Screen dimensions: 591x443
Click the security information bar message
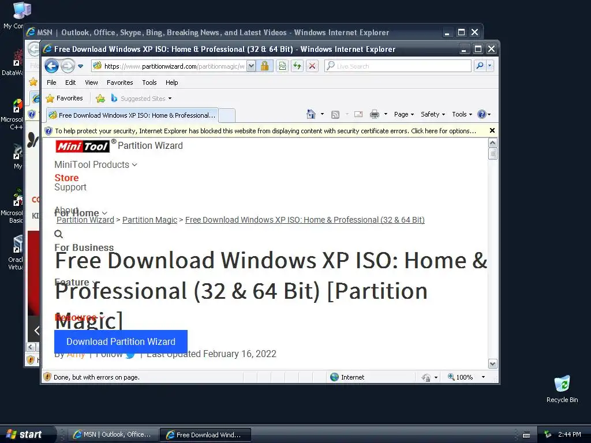pyautogui.click(x=265, y=131)
